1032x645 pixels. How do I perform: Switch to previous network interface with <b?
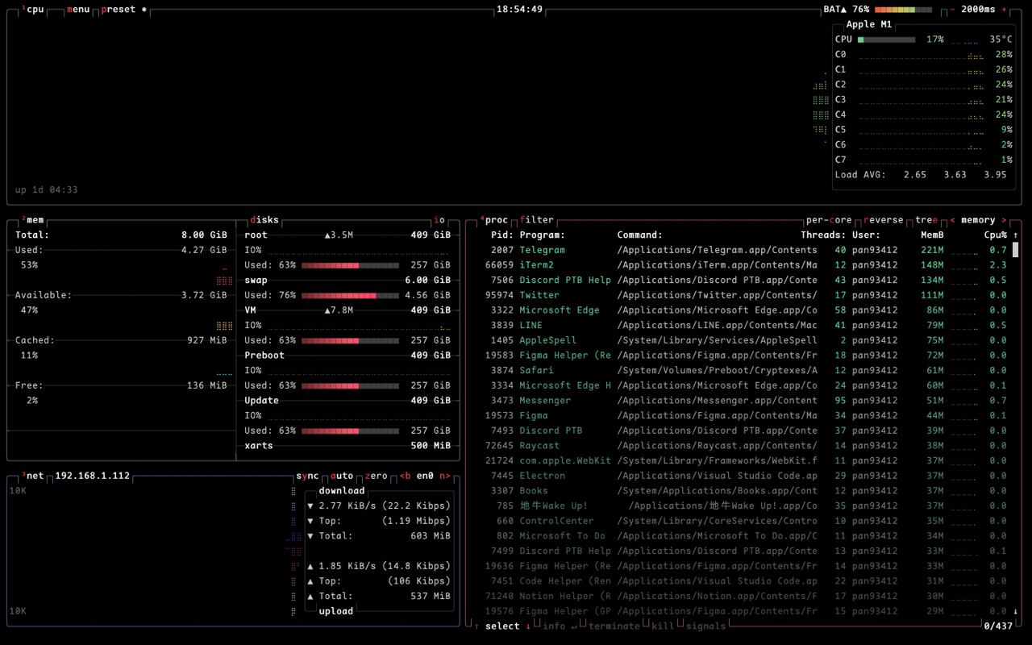(405, 476)
